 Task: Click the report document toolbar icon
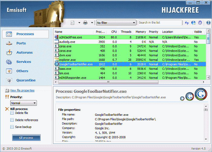tap(73, 23)
